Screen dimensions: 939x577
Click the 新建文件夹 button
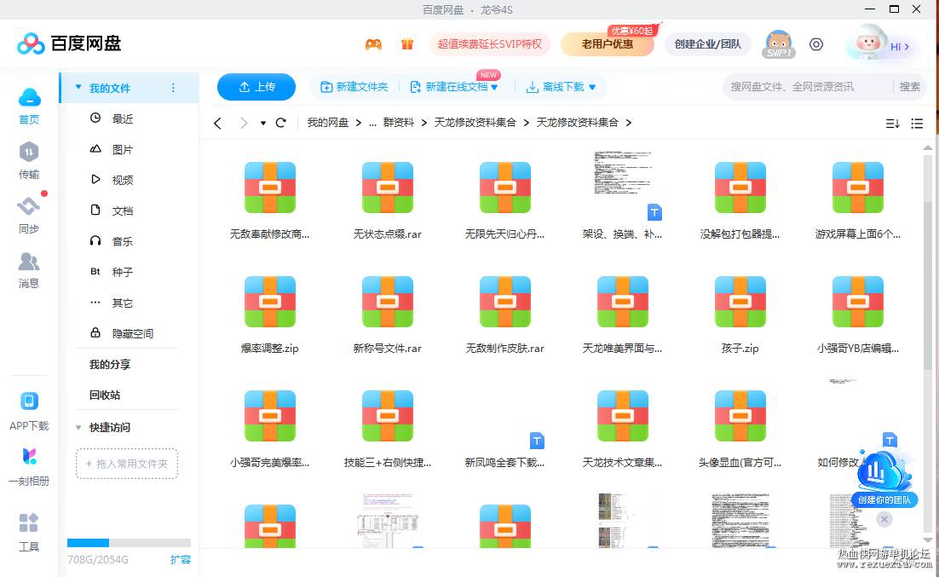354,87
